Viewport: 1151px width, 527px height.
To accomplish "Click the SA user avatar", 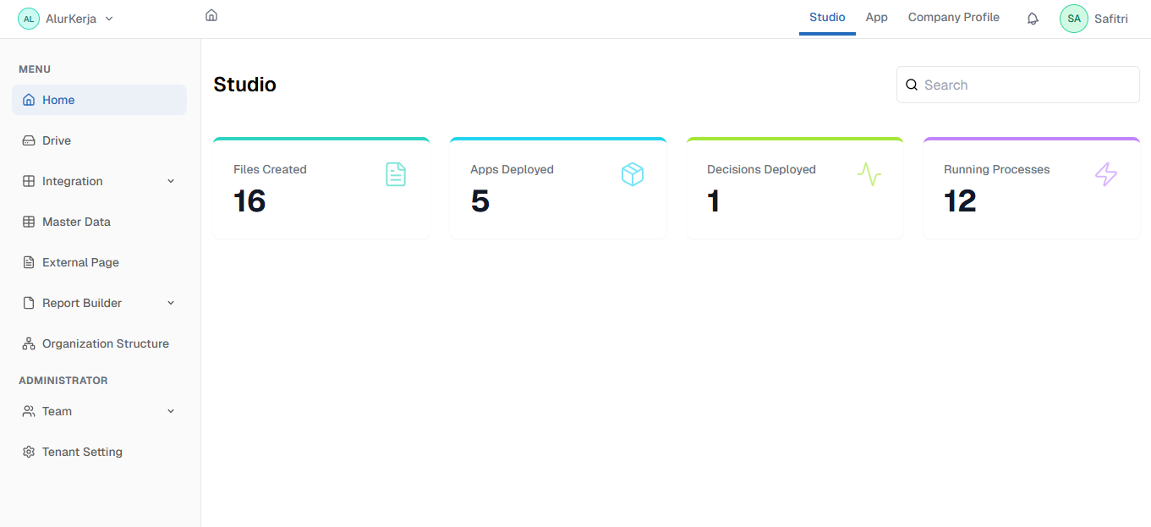I will [1074, 19].
